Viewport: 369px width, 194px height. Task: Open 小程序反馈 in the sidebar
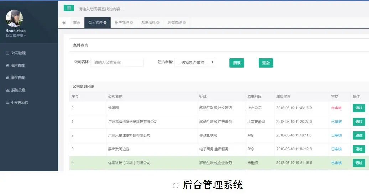pos(17,102)
